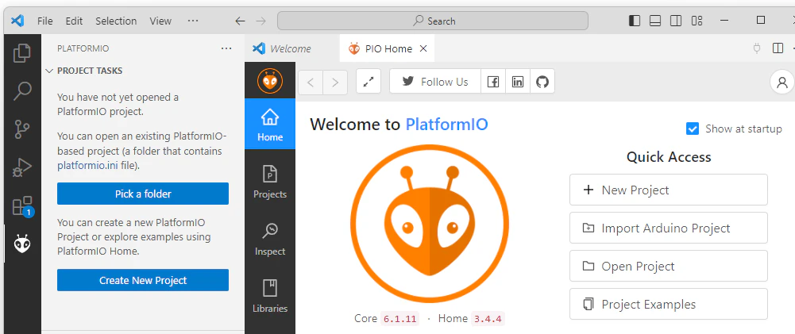Viewport: 795px width, 334px height.
Task: Toggle bottom panel layout icon
Action: tap(655, 21)
